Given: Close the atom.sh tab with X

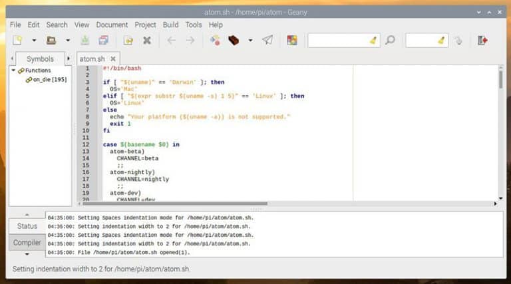Looking at the screenshot, I should point(113,59).
